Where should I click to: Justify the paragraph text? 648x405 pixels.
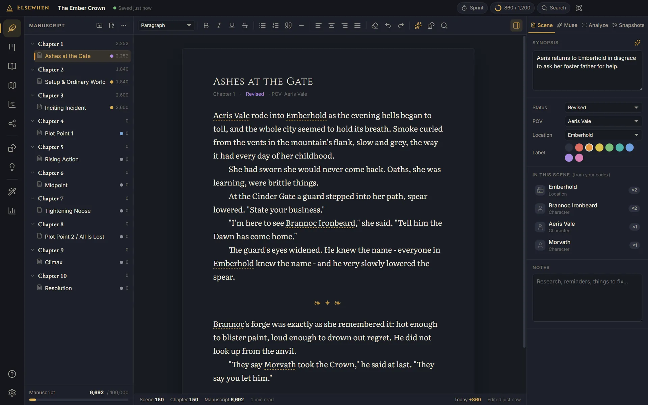coord(357,26)
